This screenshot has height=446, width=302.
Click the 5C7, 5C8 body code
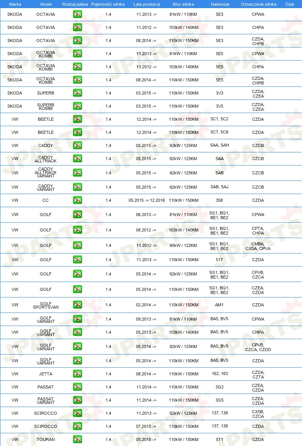point(219,132)
